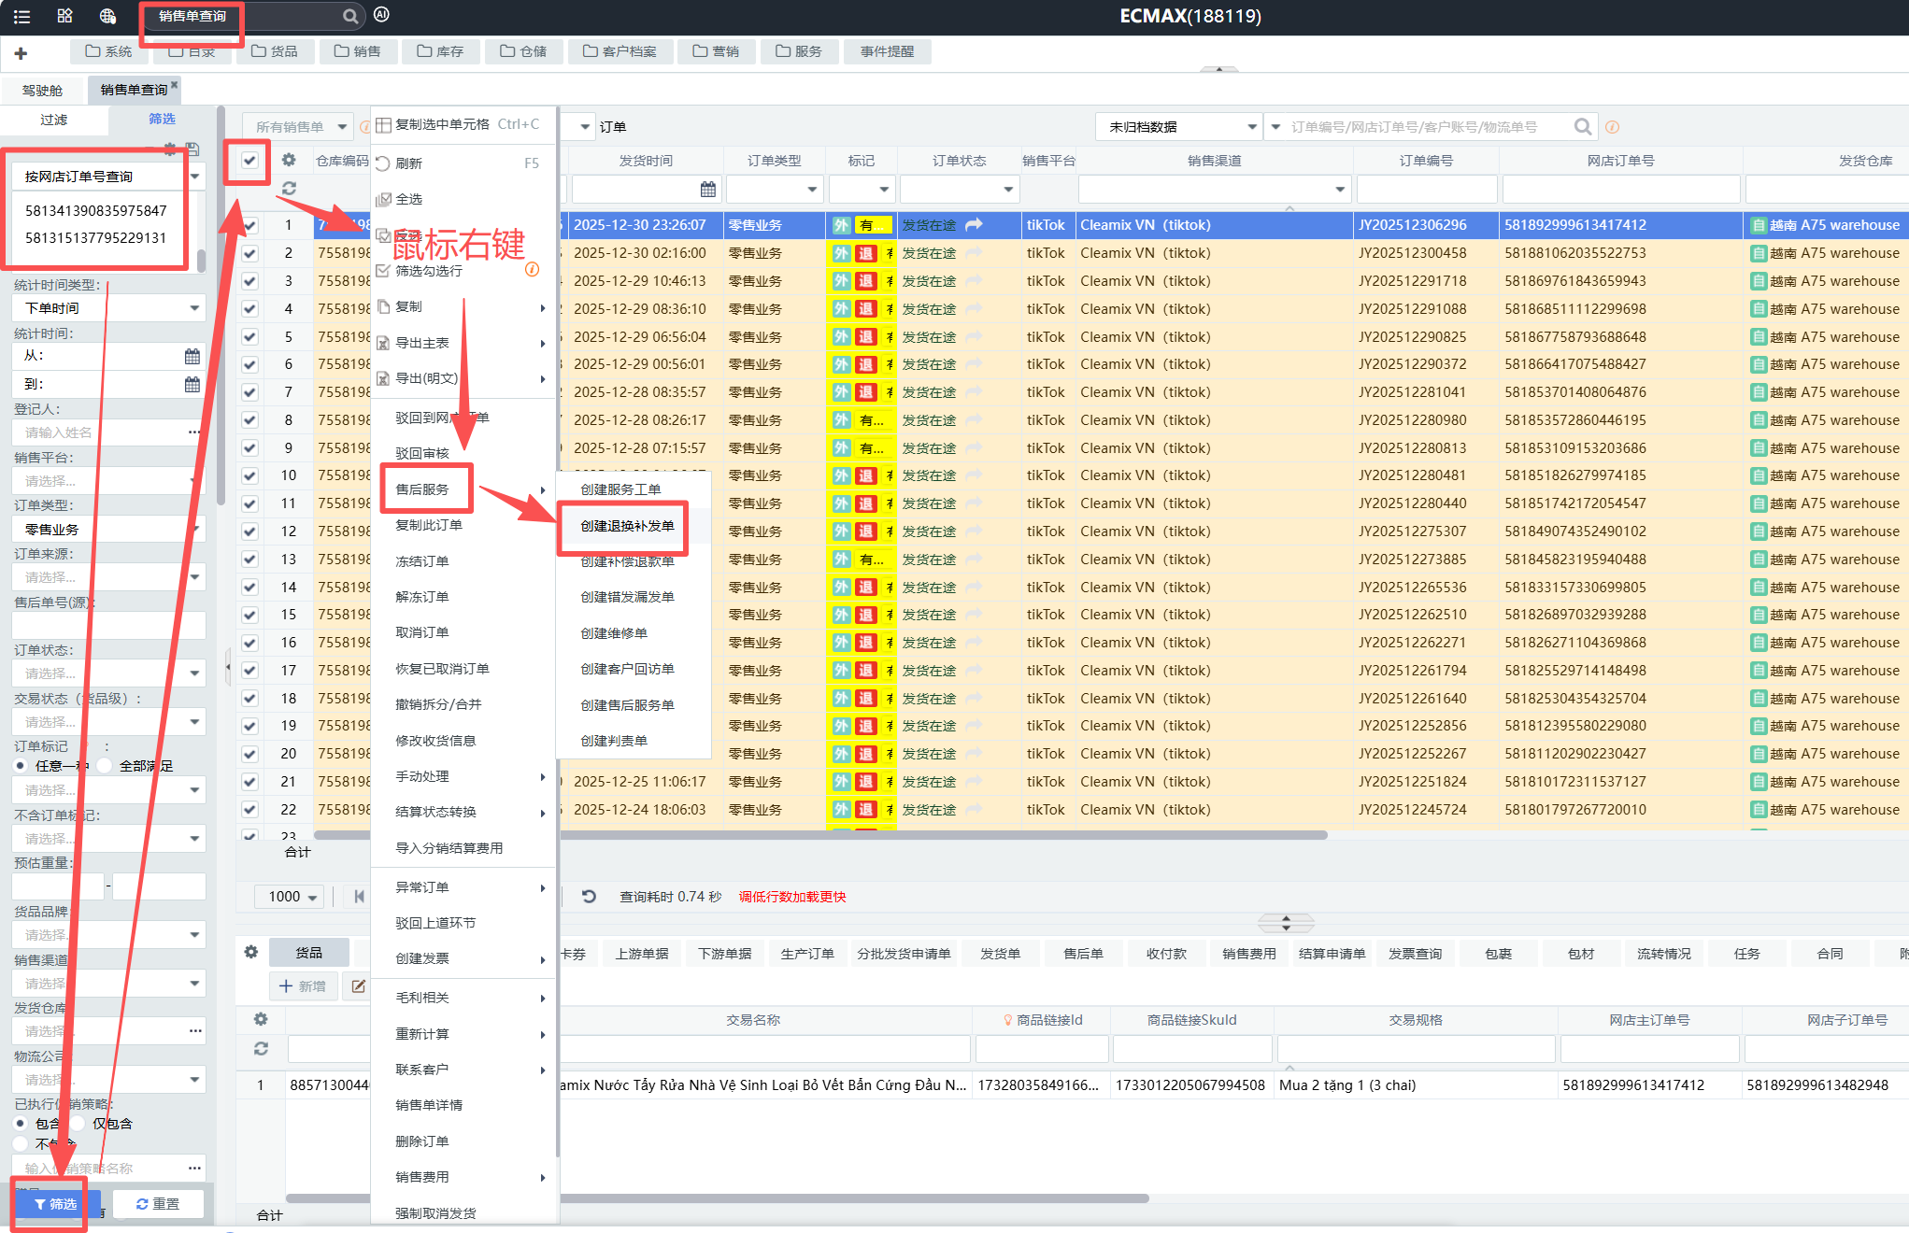1909x1233 pixels.
Task: Open the 未归档数据 dropdown
Action: (x=1180, y=126)
